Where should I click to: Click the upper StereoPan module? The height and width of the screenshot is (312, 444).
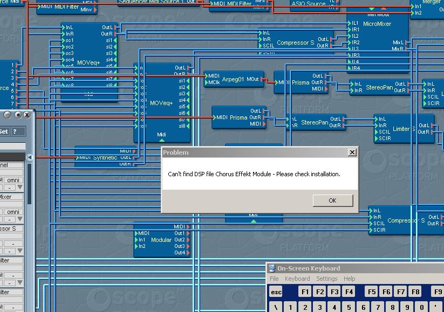click(379, 87)
